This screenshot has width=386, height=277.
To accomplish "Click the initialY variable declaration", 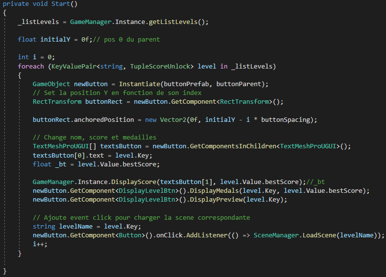I will pos(55,40).
